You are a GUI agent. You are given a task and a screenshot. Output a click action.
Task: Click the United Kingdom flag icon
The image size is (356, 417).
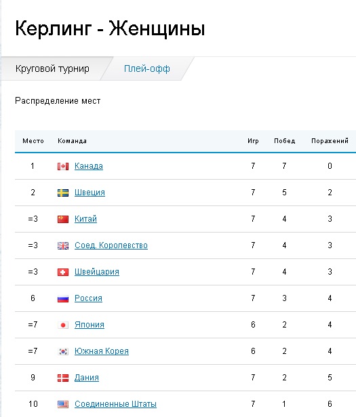63,245
